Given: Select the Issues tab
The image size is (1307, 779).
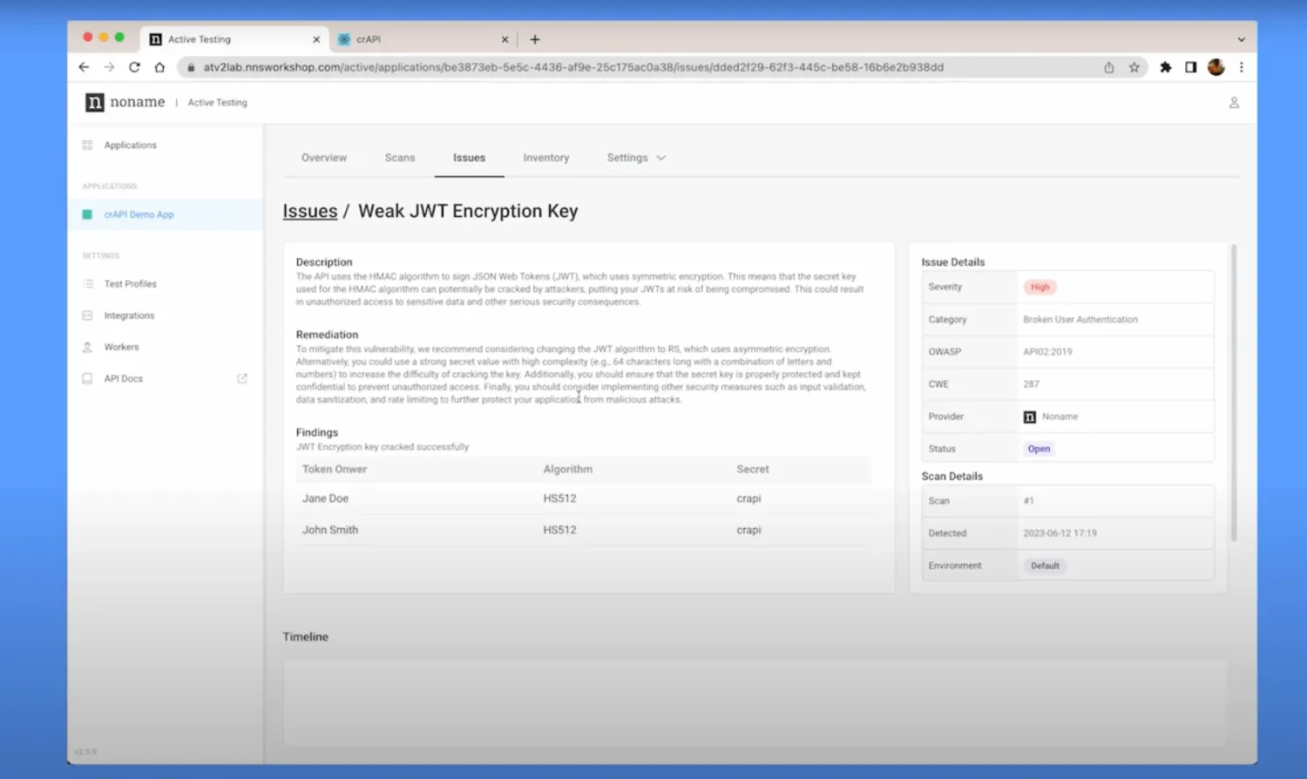Looking at the screenshot, I should coord(469,158).
